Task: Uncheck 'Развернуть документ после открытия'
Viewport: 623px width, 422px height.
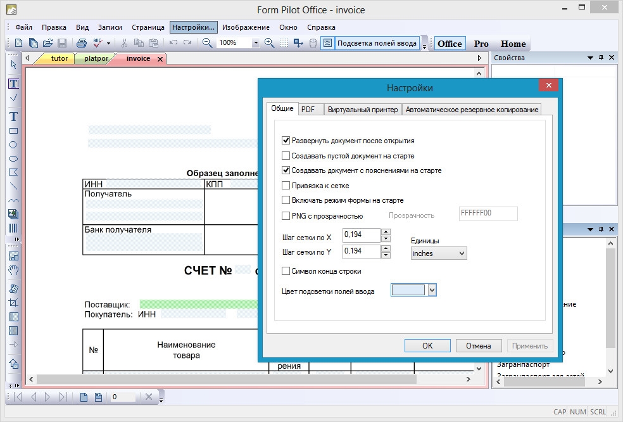Action: pyautogui.click(x=286, y=141)
